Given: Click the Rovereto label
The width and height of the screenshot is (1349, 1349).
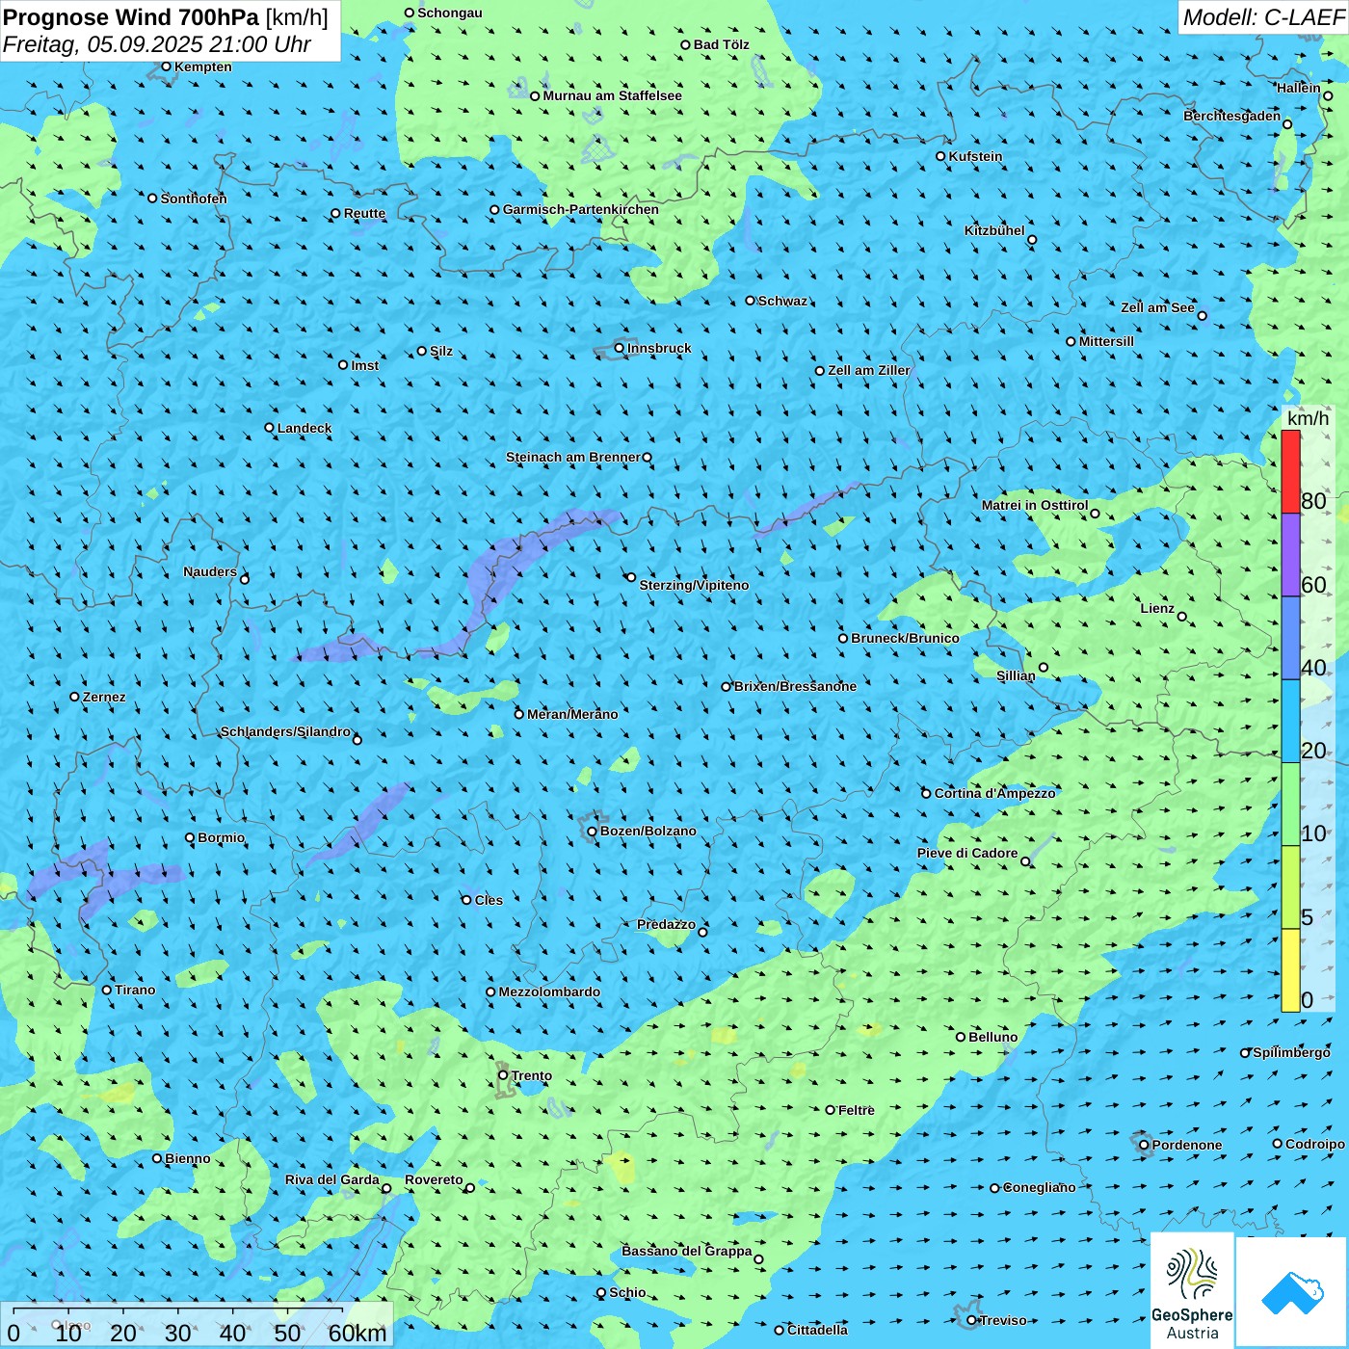Looking at the screenshot, I should (x=434, y=1179).
